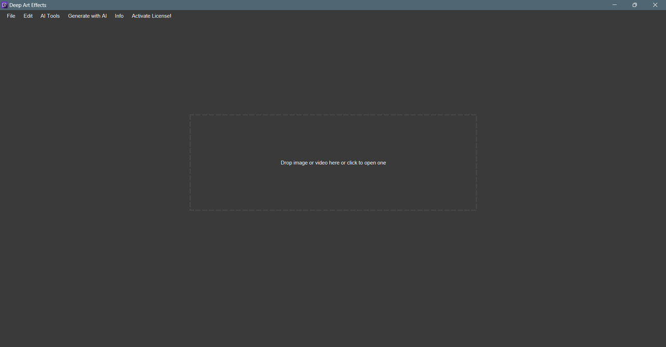Click the Deep Art Effects app icon

coord(4,5)
